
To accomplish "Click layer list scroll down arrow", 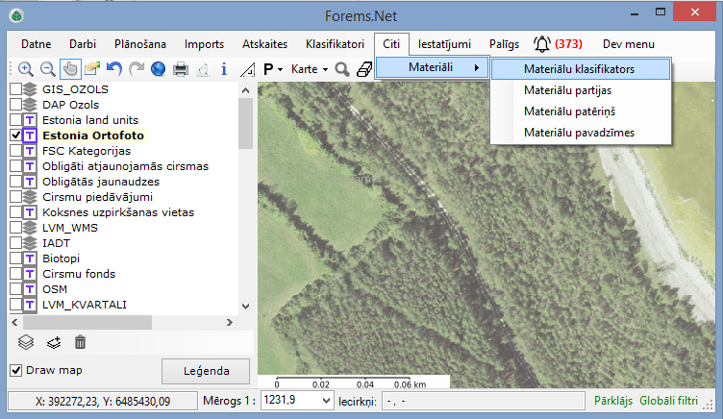I will coord(245,307).
